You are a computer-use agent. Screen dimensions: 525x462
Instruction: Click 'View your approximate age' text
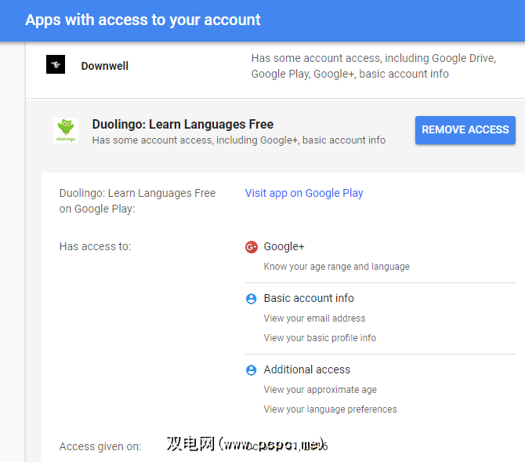coord(320,390)
